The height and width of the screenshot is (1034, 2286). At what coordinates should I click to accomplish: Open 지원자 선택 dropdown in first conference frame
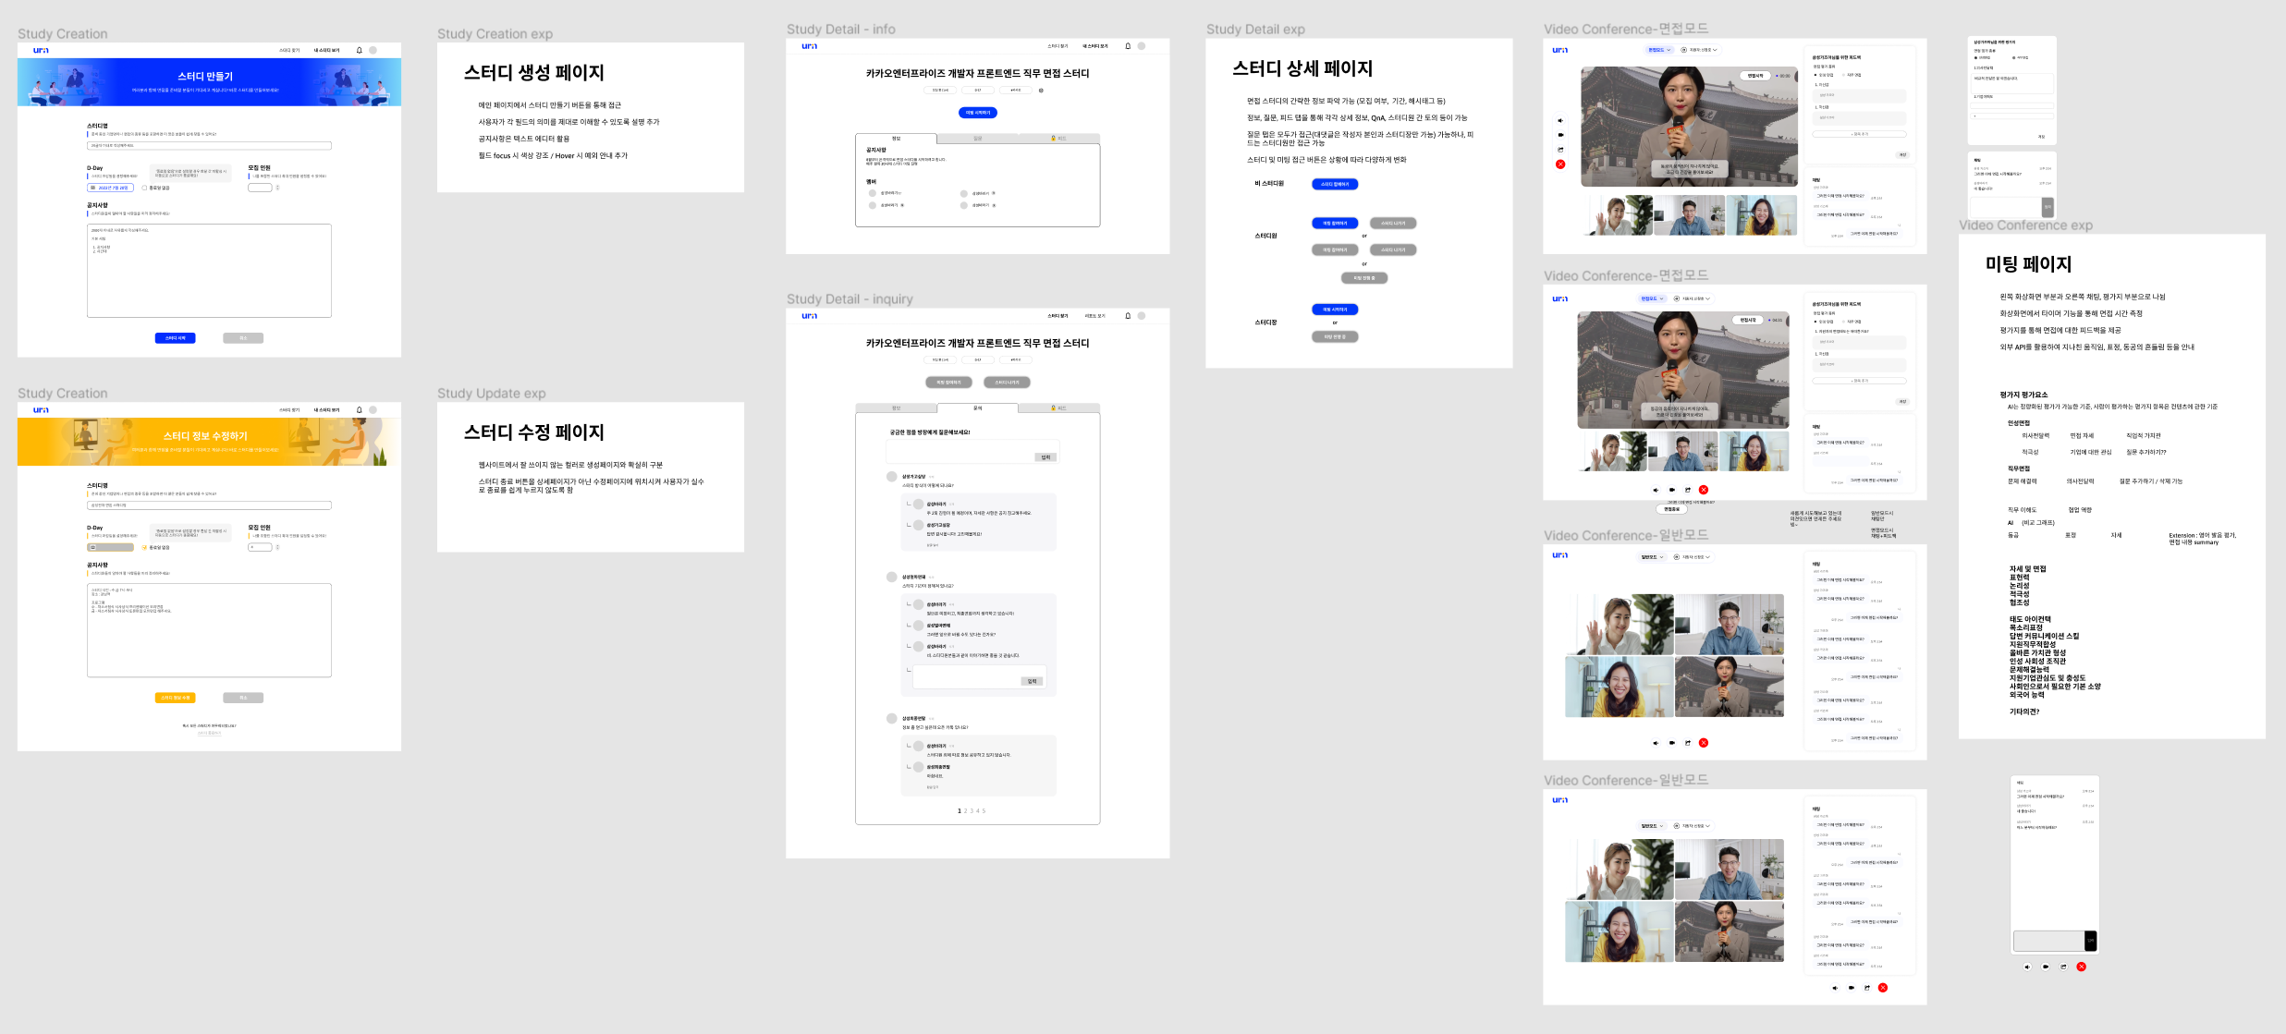[x=1699, y=50]
